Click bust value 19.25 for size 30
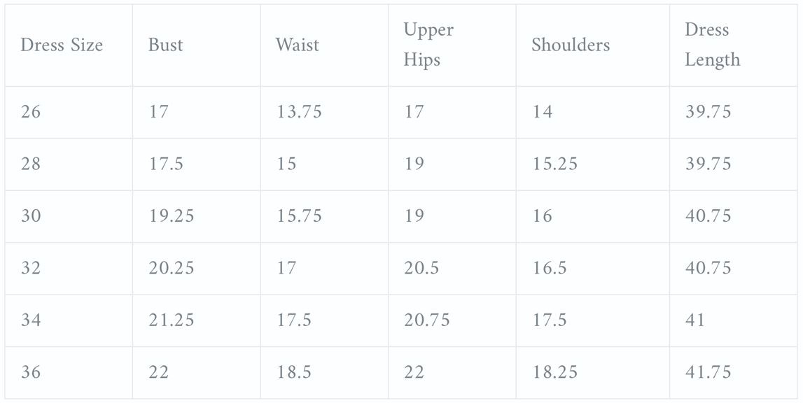Screen dimensions: 803x403 (172, 216)
